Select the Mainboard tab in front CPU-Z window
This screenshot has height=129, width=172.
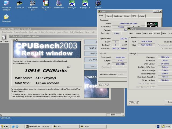(148, 33)
